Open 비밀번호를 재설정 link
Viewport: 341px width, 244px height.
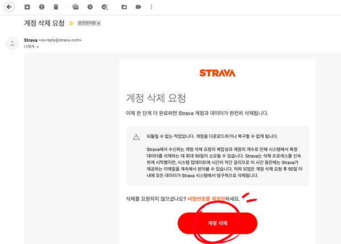[x=206, y=198]
